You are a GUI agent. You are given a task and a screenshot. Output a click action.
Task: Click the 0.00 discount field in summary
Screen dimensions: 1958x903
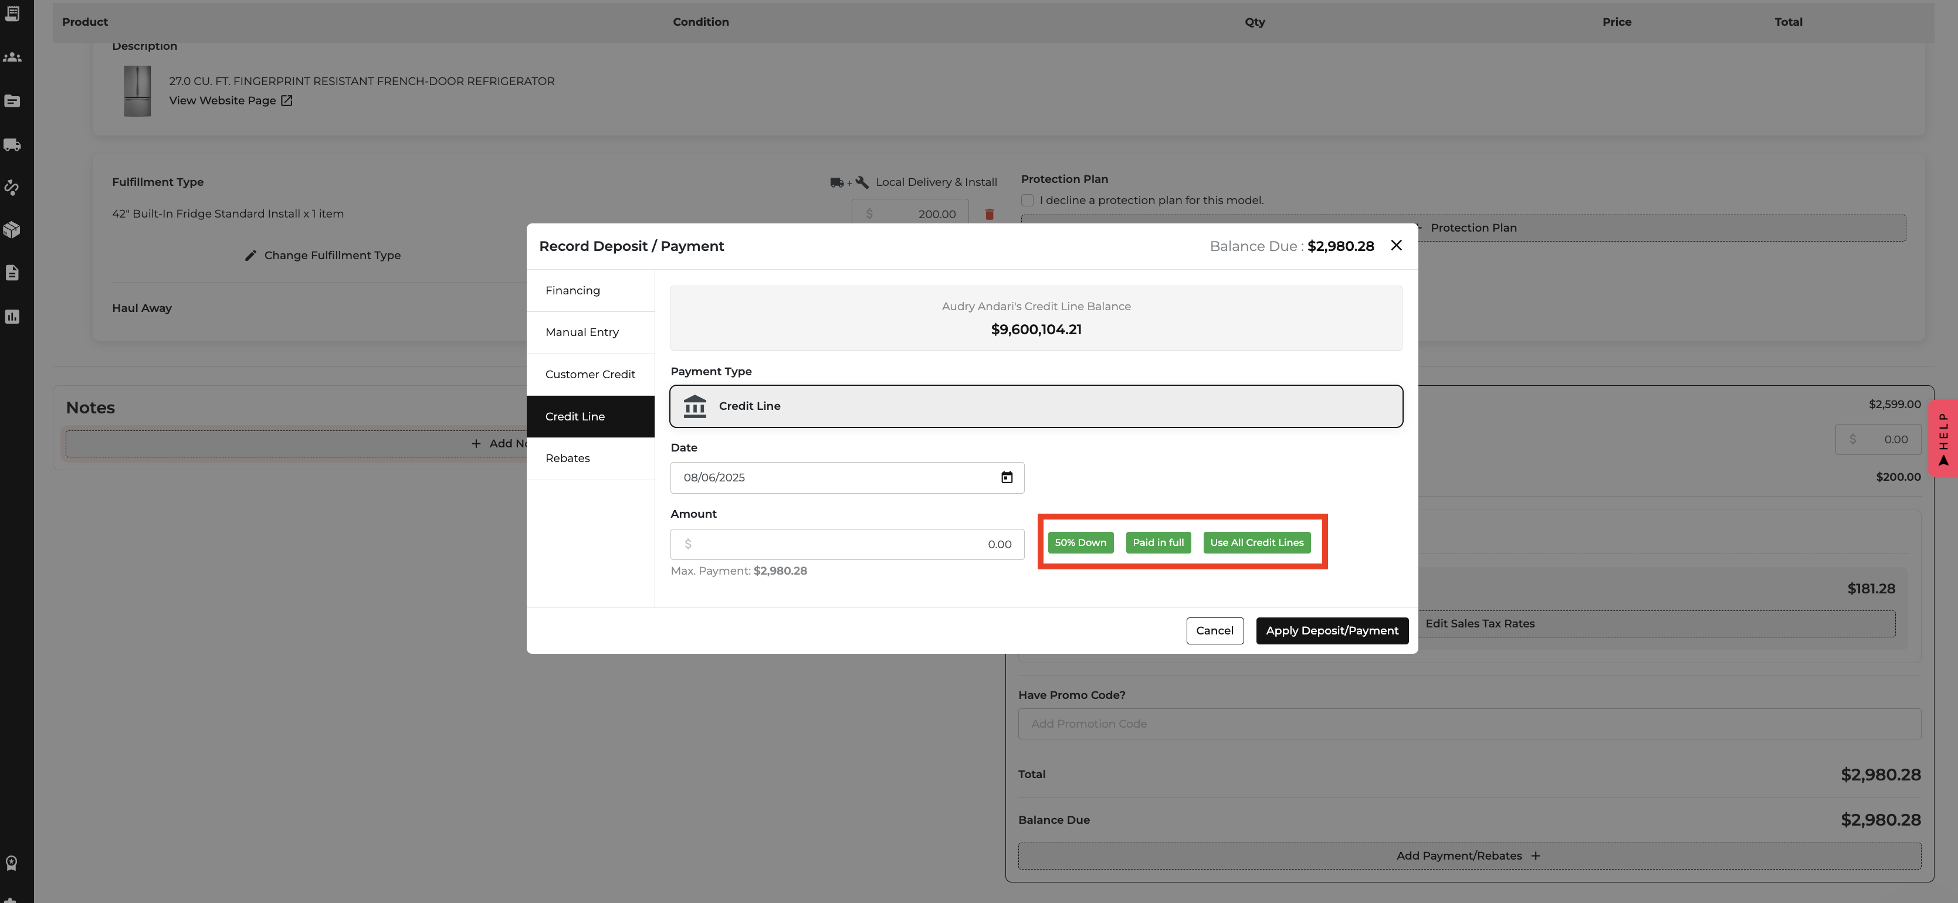point(1878,439)
